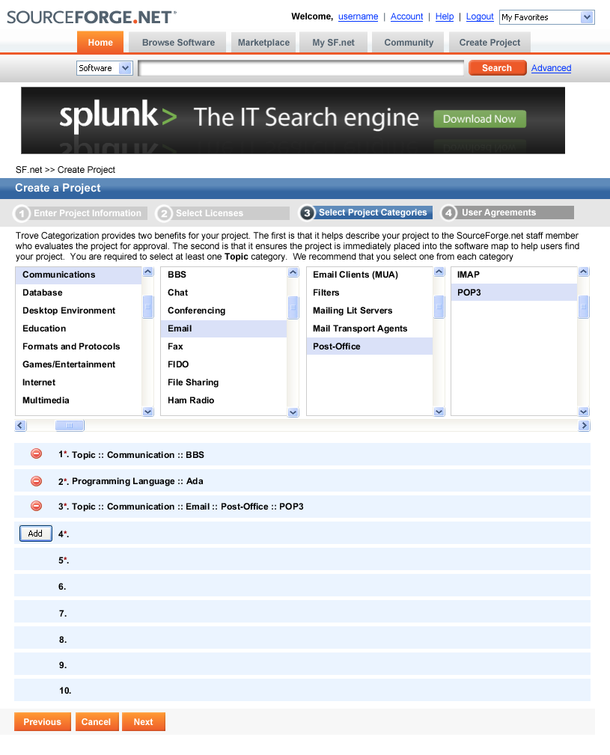
Task: Select Internet category
Action: point(79,382)
